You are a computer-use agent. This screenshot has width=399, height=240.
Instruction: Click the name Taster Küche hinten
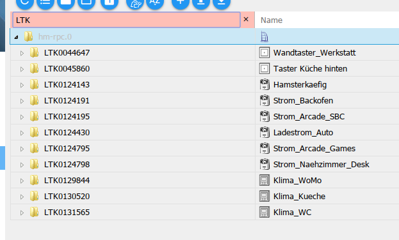click(x=310, y=69)
